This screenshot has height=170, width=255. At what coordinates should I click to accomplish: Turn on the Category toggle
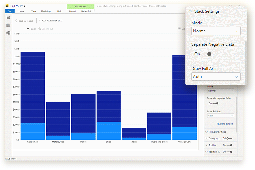click(x=229, y=138)
